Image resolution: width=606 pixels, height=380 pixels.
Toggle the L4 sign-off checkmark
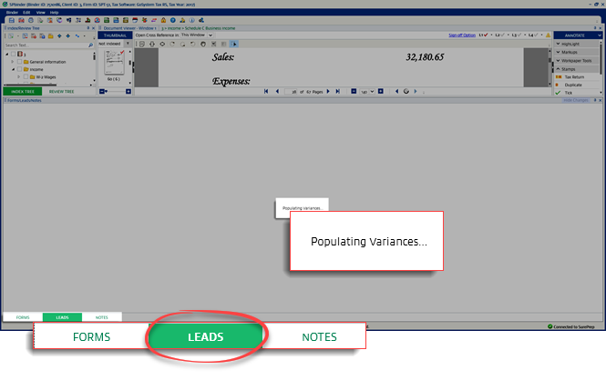(534, 35)
